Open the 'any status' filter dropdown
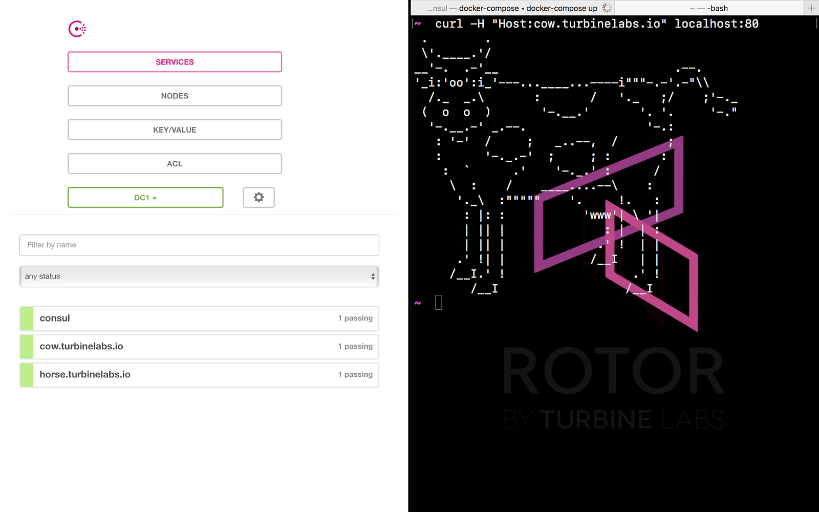 [199, 276]
